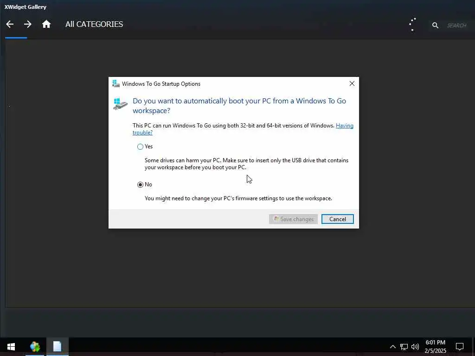This screenshot has width=475, height=356.
Task: Open the globe download taskbar app
Action: click(x=35, y=347)
